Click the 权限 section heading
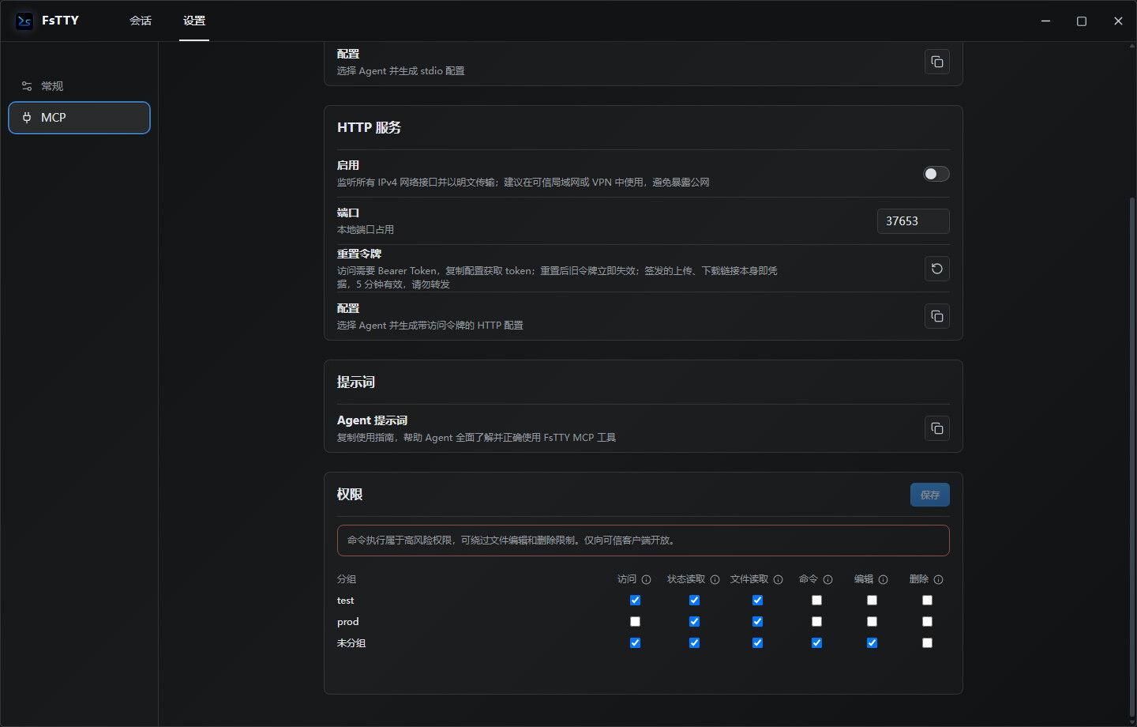1137x727 pixels. click(350, 495)
